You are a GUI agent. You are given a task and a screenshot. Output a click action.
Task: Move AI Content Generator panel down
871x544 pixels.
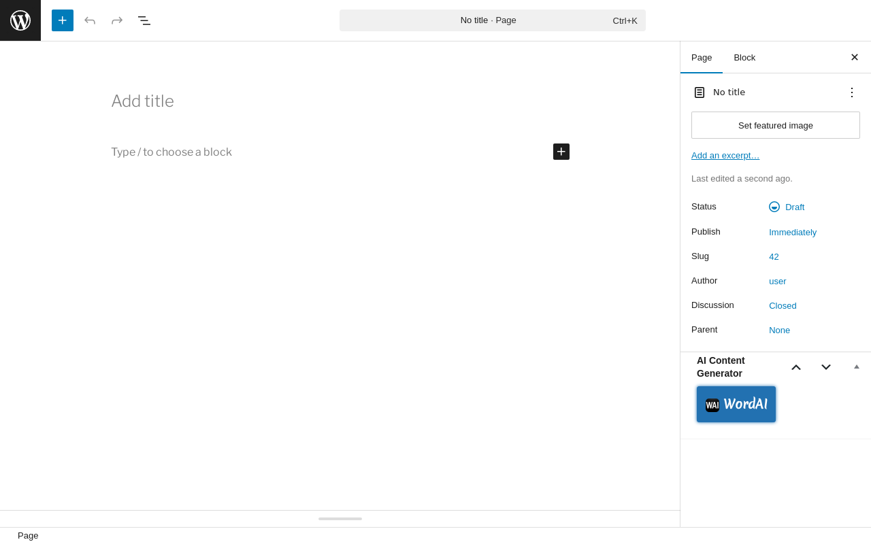tap(826, 367)
